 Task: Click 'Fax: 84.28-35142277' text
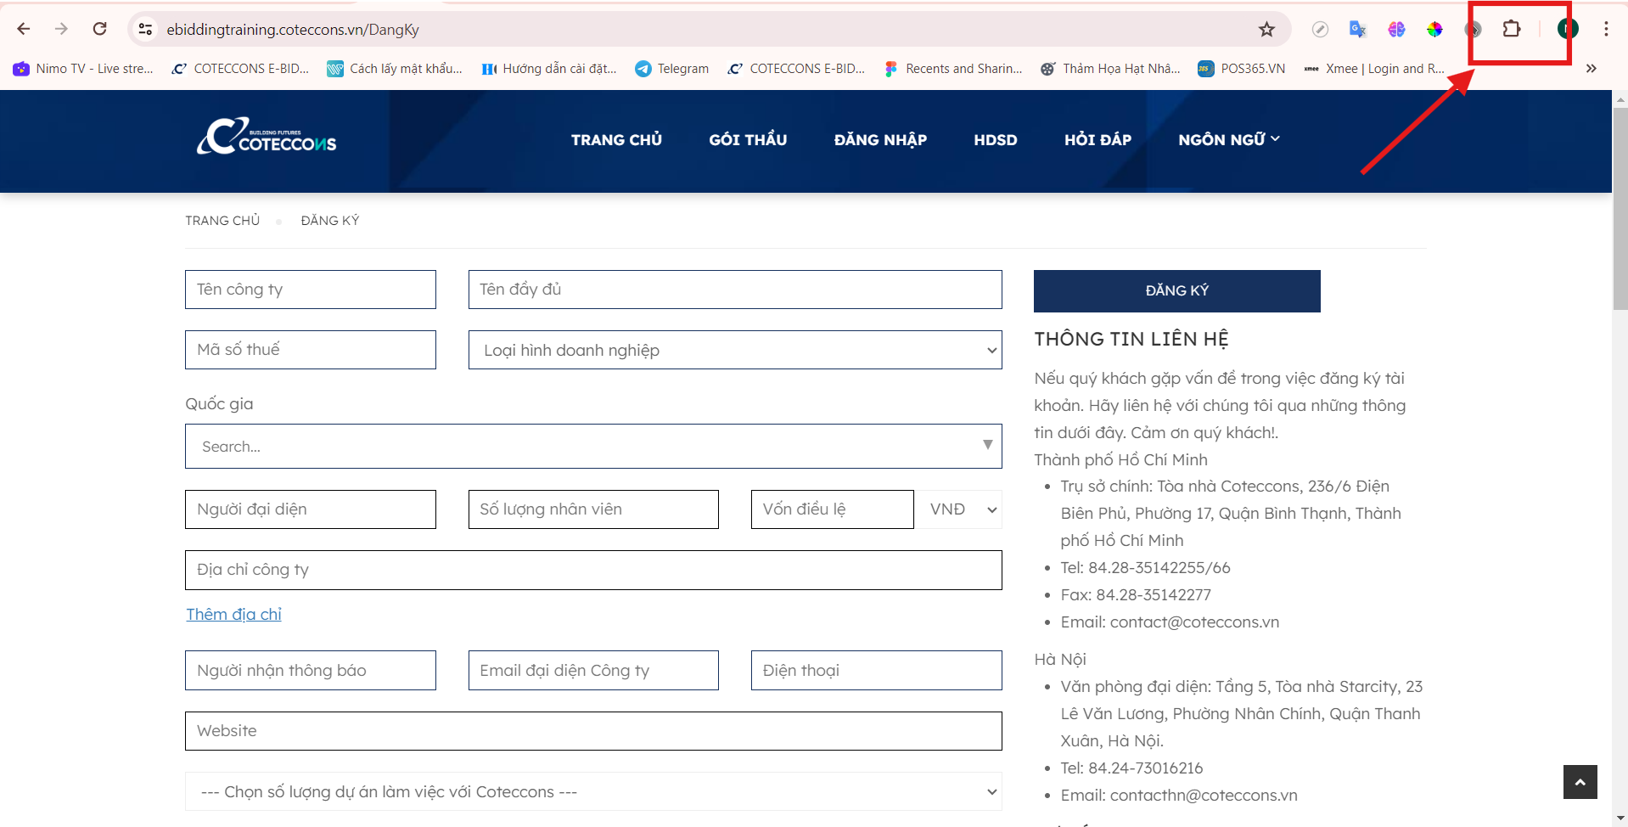[1136, 594]
